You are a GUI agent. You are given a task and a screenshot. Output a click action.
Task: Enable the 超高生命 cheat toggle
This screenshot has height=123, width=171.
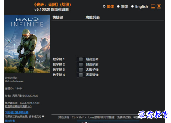81,59
